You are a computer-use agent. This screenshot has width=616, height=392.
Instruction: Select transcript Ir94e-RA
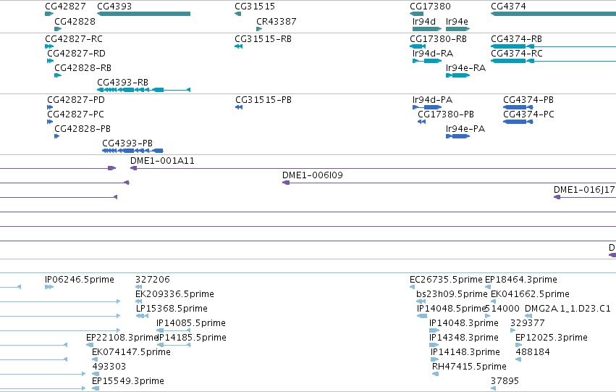[457, 75]
